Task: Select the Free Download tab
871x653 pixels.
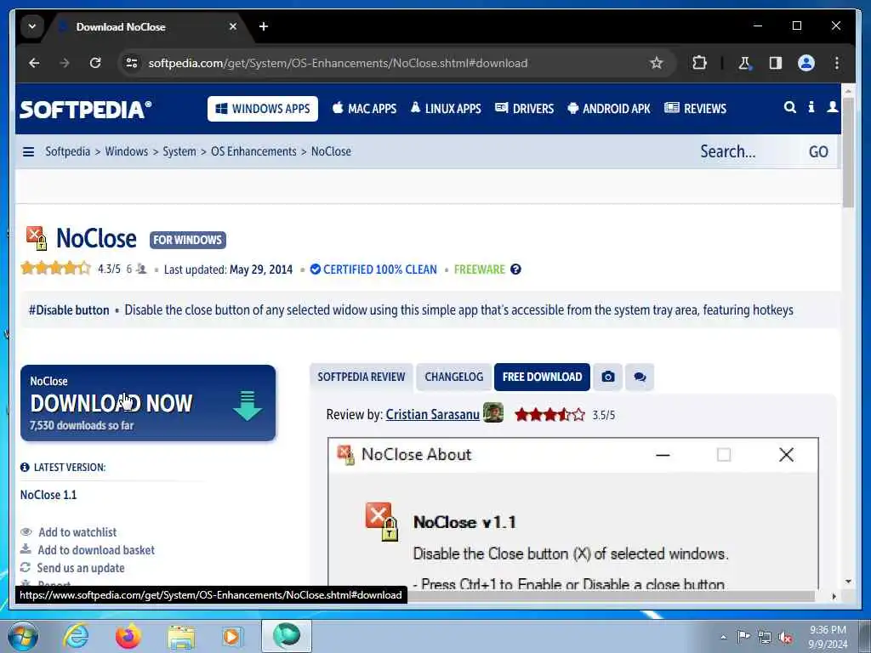Action: coord(542,377)
